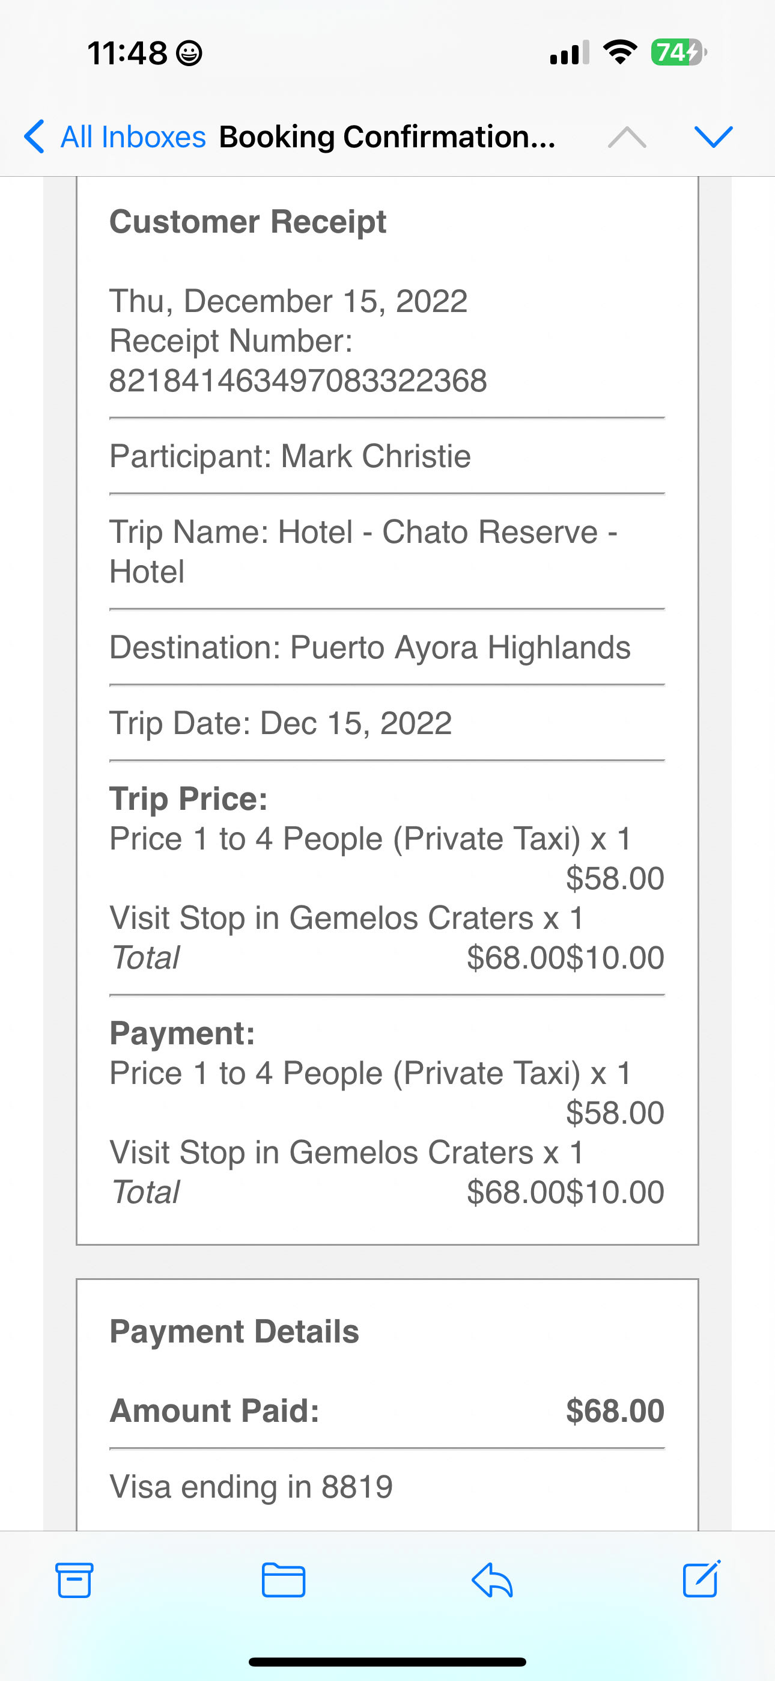
Task: Tap the battery indicator in status bar
Action: [x=678, y=52]
